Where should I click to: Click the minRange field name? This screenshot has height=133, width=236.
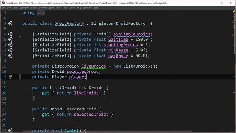(118, 50)
